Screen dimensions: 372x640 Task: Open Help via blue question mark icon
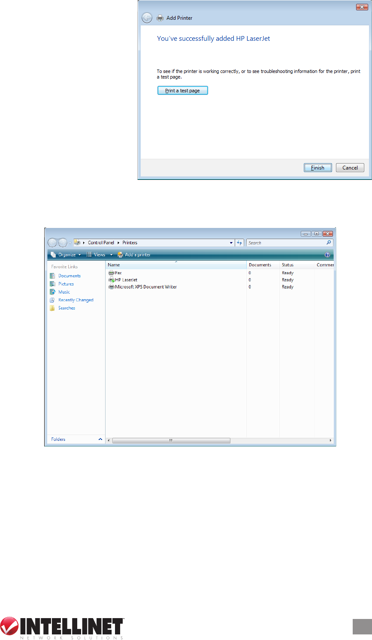[327, 255]
